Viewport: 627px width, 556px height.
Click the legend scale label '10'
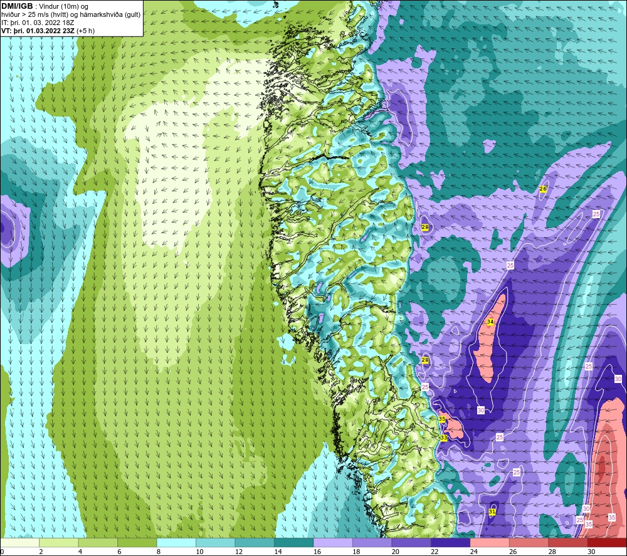point(199,552)
